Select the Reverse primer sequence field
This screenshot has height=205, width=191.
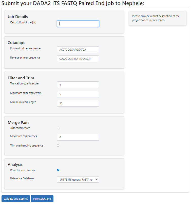click(x=78, y=59)
